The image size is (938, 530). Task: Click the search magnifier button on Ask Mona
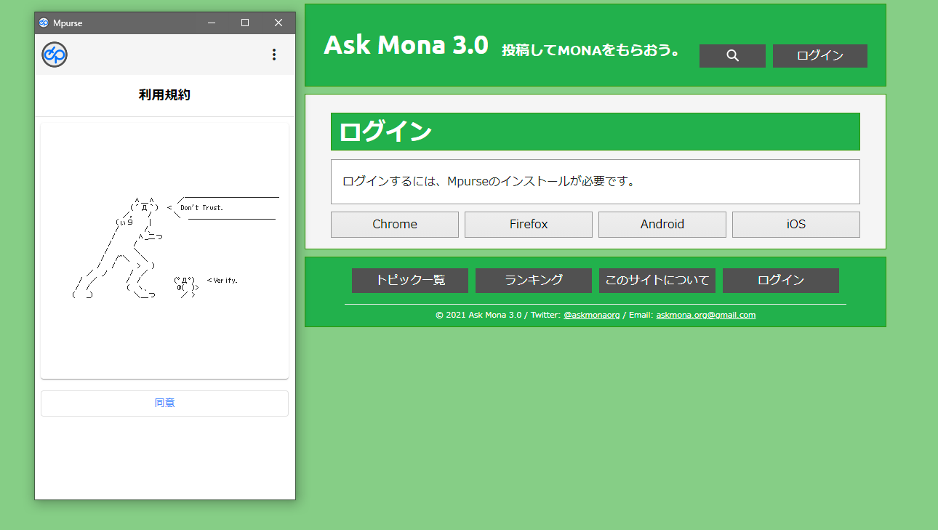[x=732, y=56]
